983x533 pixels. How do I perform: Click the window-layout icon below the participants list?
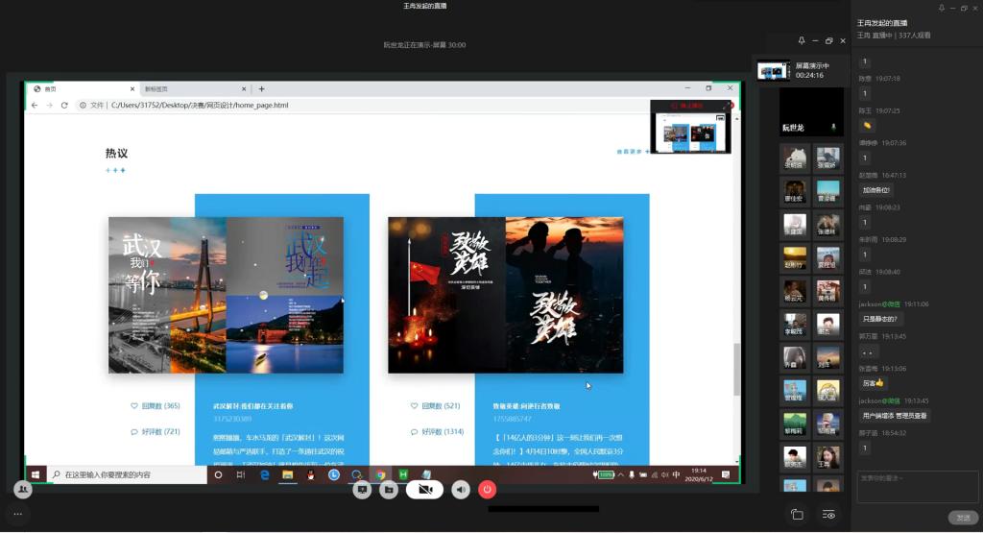797,515
